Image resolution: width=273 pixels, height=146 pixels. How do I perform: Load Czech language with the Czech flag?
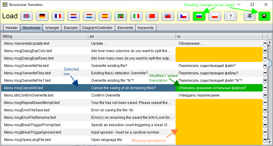click(183, 16)
